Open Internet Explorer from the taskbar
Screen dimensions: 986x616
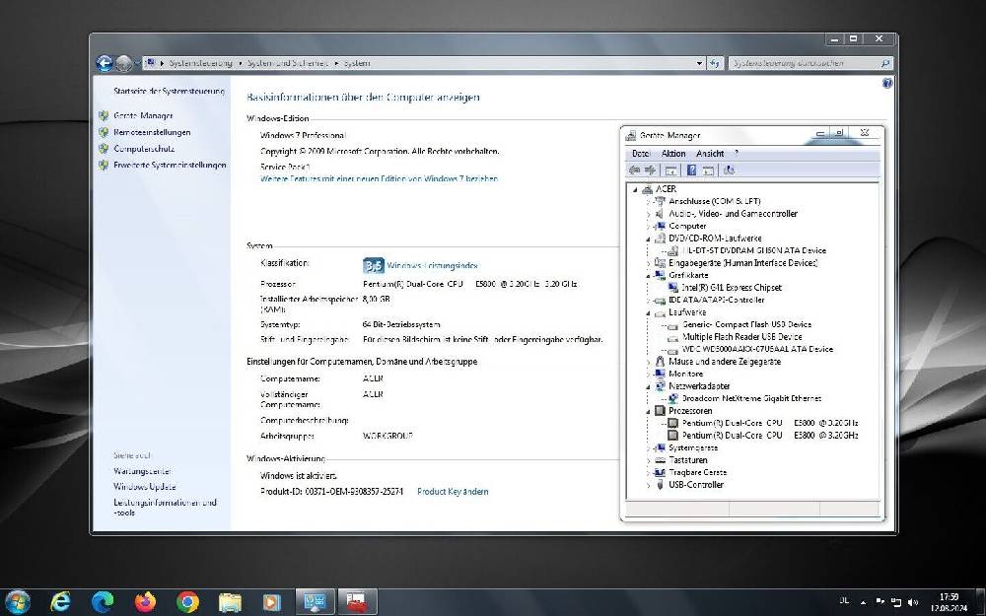pos(61,601)
